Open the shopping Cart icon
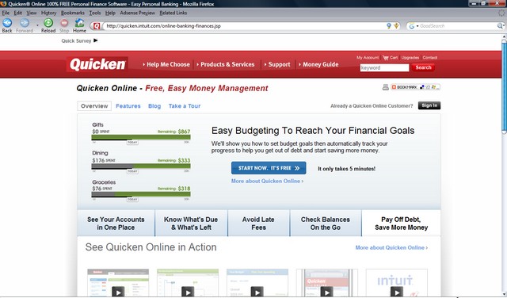Screen dimensions: 507x298 386,58
